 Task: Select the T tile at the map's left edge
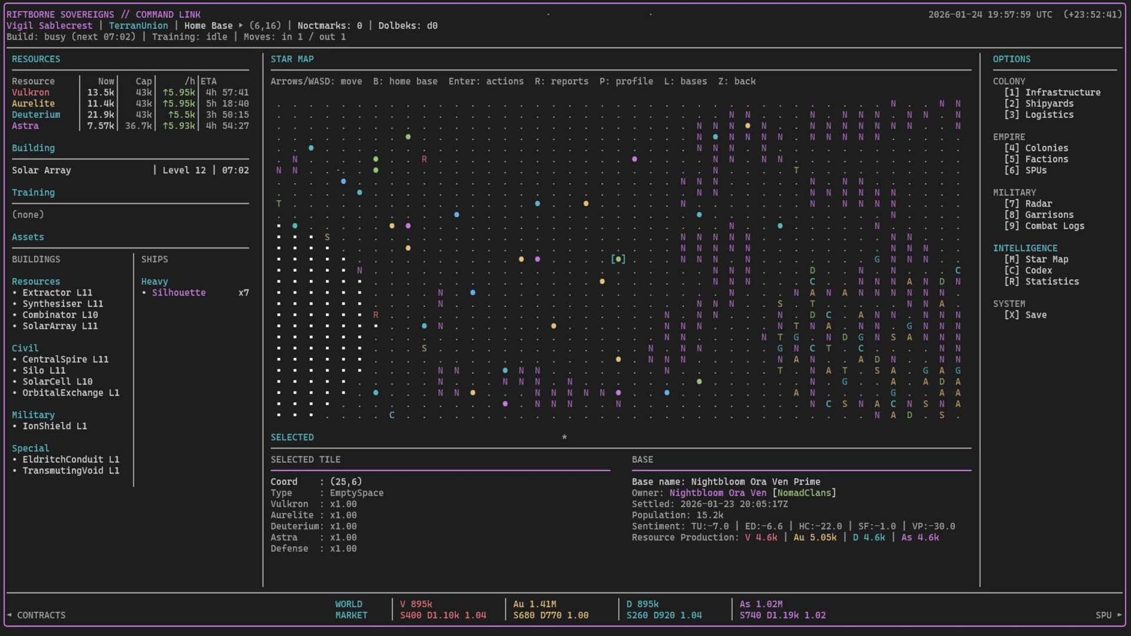click(279, 203)
